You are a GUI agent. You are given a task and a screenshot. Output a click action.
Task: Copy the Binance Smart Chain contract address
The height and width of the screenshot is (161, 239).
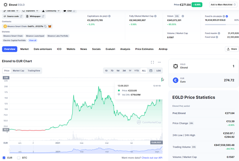click(x=45, y=26)
